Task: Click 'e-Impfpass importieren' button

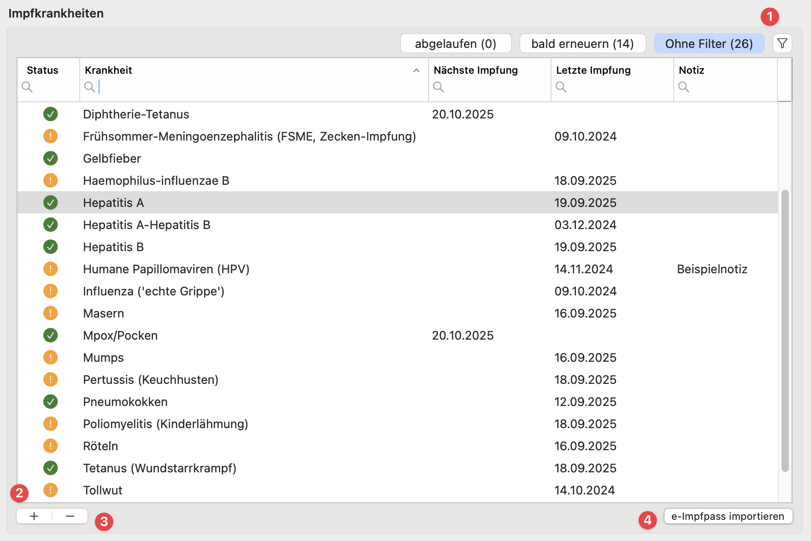Action: tap(728, 516)
